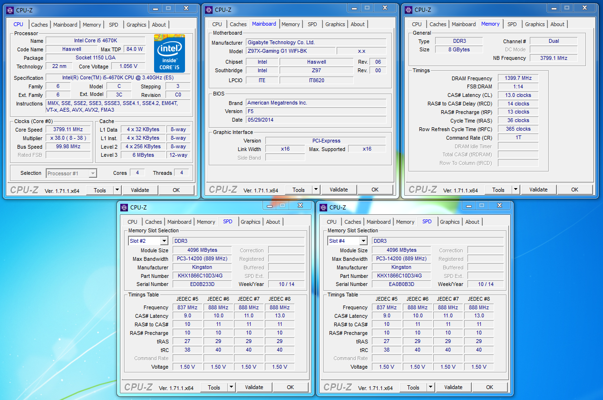Viewport: 603px width, 400px height.
Task: Click BIOS date 05/29/2014
Action: click(x=316, y=120)
